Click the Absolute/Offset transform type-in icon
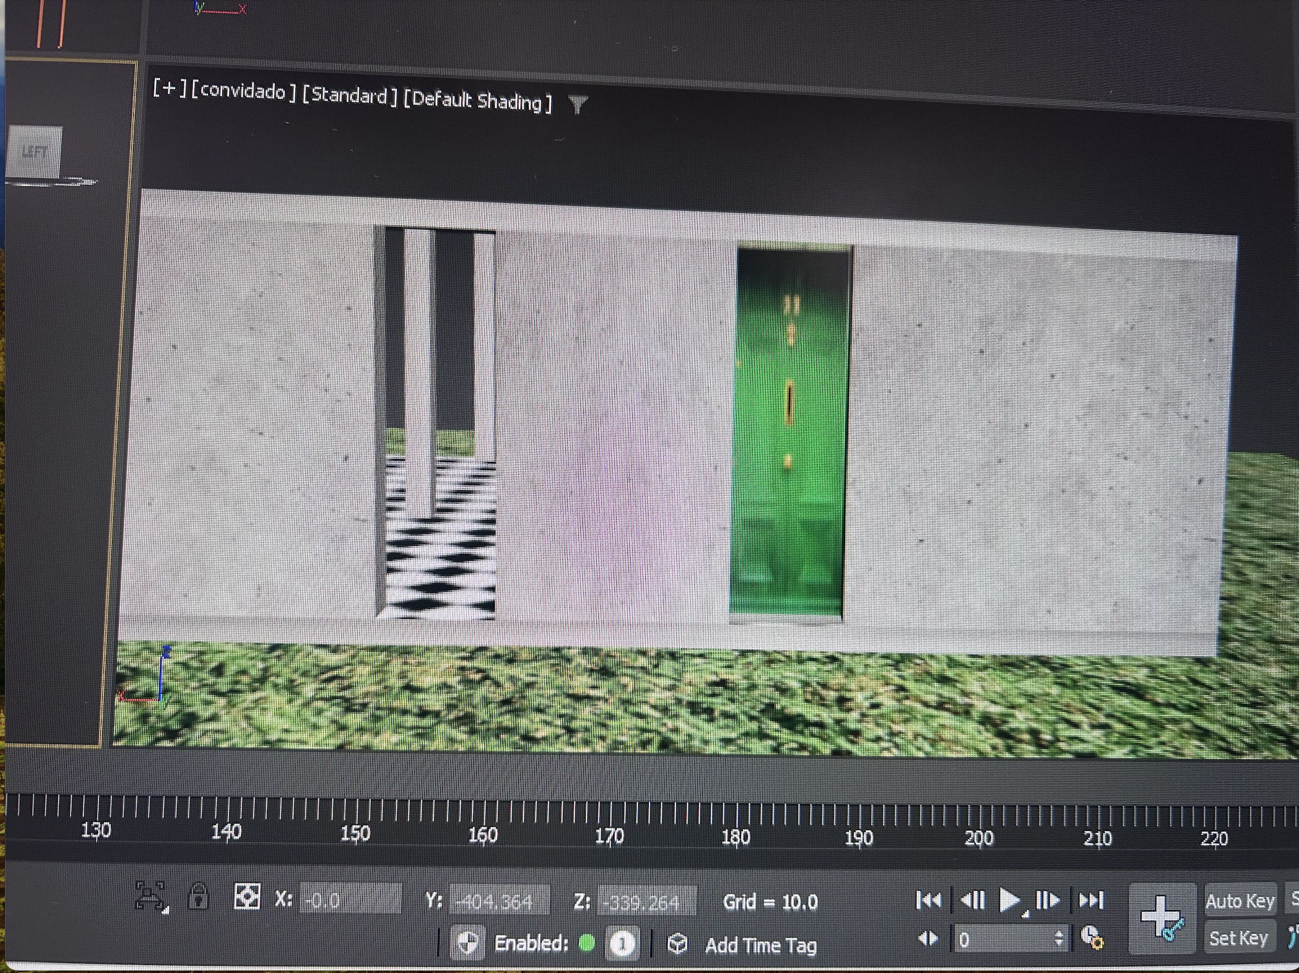 [246, 897]
